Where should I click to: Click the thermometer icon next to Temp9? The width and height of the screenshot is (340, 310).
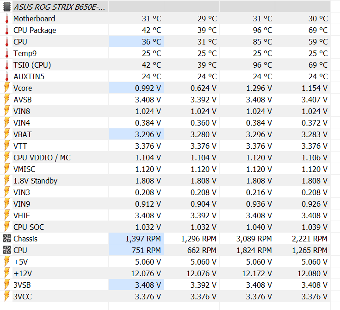[7, 53]
